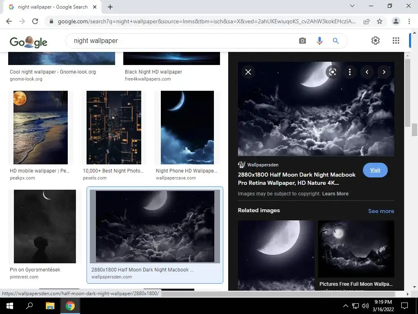
Task: Open Black Night HD wallpaper caption
Action: click(153, 72)
